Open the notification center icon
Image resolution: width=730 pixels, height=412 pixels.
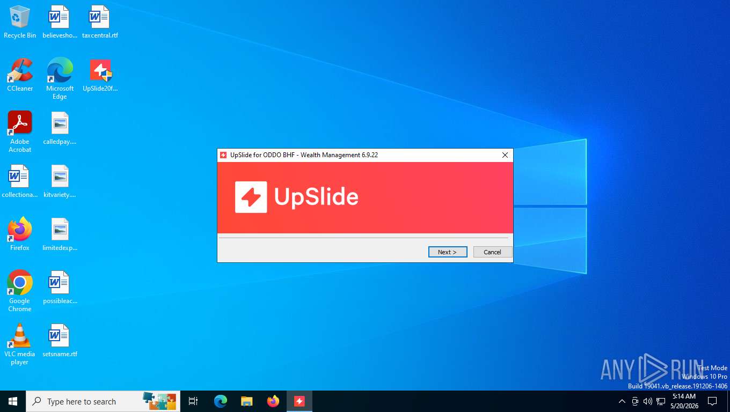click(712, 401)
